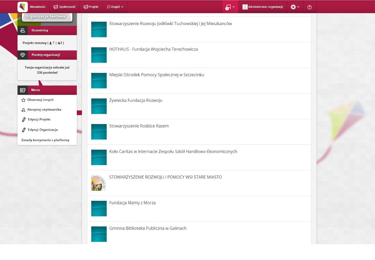Click the megaphone icon in Społeczność
This screenshot has width=375, height=260.
pyautogui.click(x=56, y=7)
